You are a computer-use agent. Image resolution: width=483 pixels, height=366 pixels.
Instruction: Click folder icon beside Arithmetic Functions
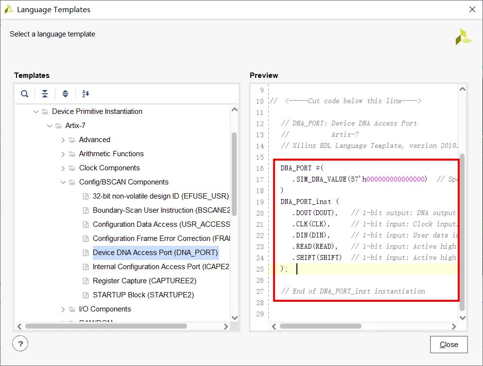72,154
